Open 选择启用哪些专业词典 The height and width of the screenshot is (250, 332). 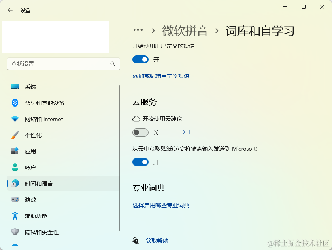(x=161, y=205)
